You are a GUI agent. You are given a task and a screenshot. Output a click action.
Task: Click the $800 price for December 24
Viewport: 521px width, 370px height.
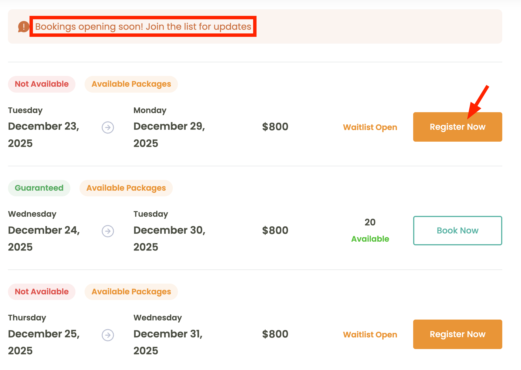click(x=275, y=230)
